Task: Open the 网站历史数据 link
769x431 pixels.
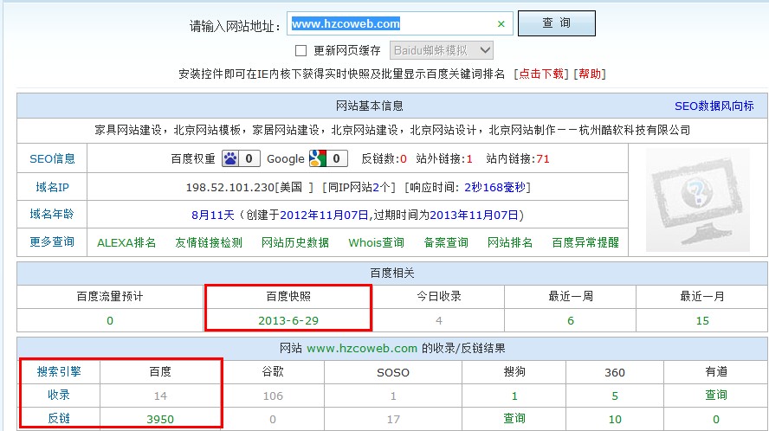Action: pos(295,242)
